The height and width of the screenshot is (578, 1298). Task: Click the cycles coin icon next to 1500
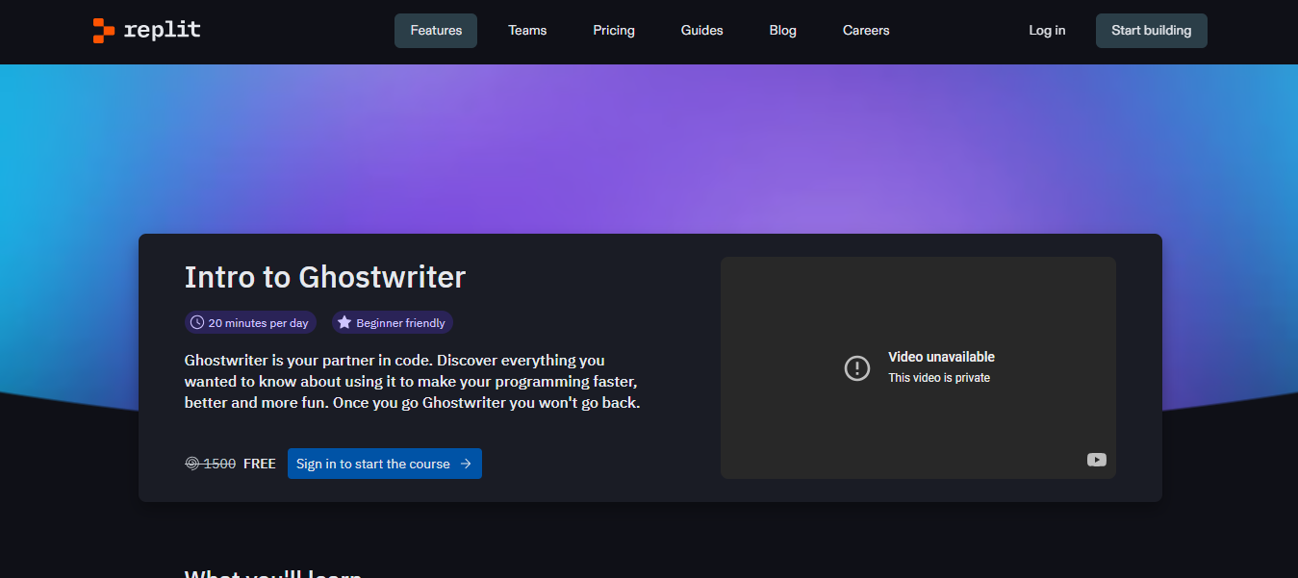(x=192, y=464)
